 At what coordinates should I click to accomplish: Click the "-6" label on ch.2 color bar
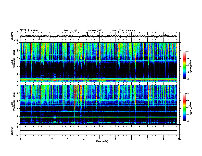click(188, 114)
